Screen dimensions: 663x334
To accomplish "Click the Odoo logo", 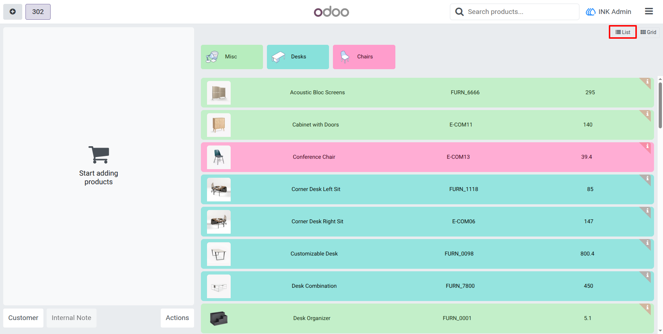I will [331, 12].
